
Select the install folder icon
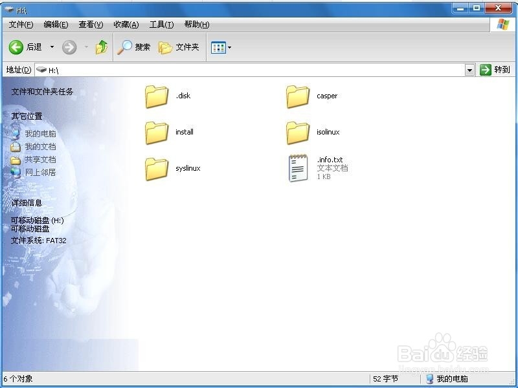157,133
